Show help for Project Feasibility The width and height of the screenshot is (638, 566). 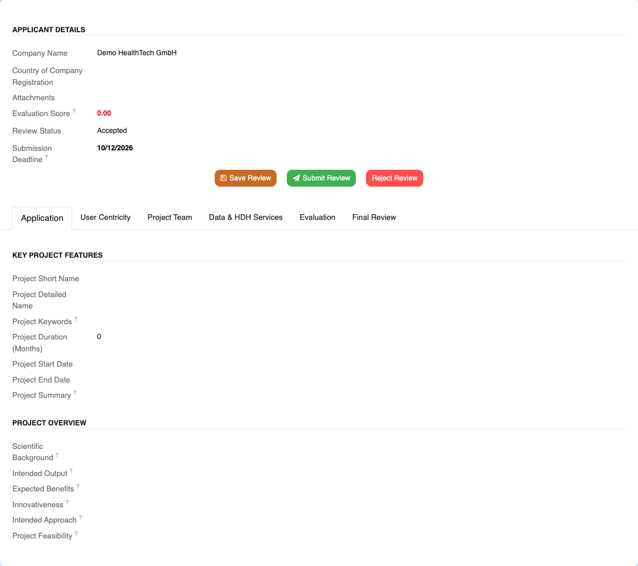[x=77, y=533]
